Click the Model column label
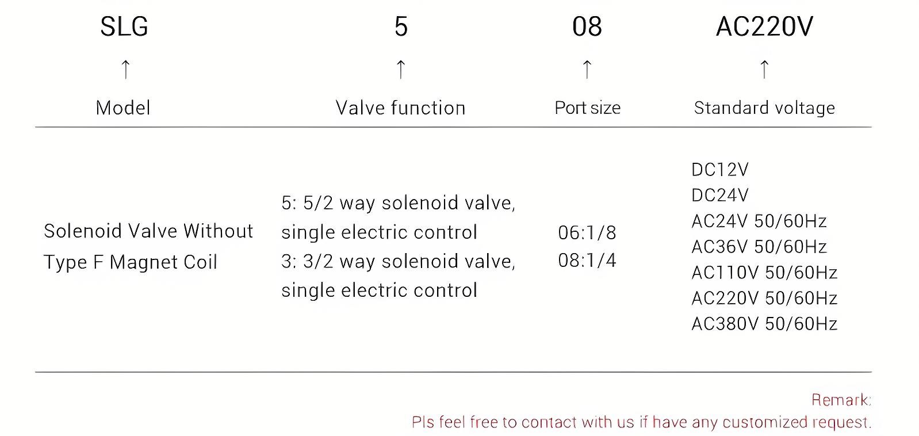Screen dimensions: 919x436 pyautogui.click(x=123, y=108)
